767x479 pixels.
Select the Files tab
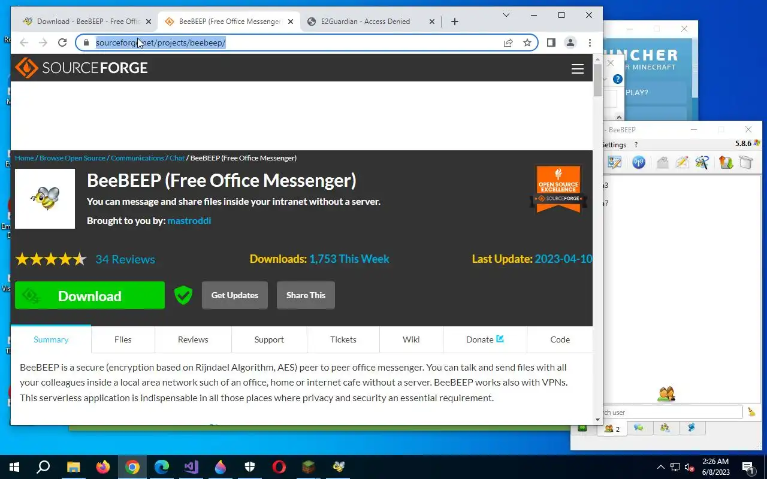(123, 339)
